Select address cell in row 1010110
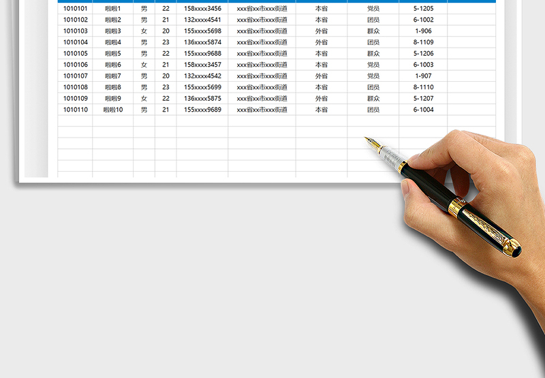Image resolution: width=545 pixels, height=378 pixels. [262, 110]
